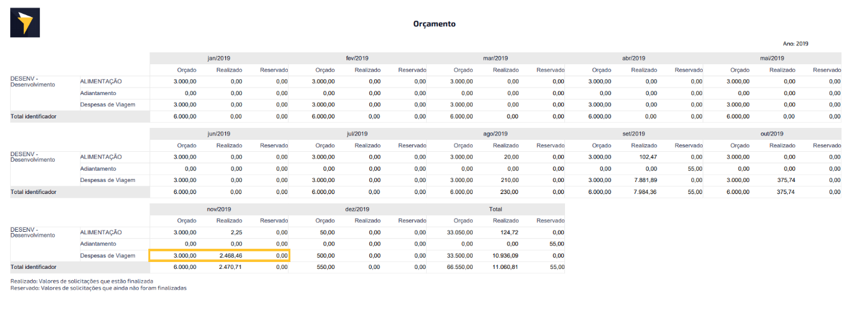
Task: Click the set/2019 month header
Action: pyautogui.click(x=634, y=134)
